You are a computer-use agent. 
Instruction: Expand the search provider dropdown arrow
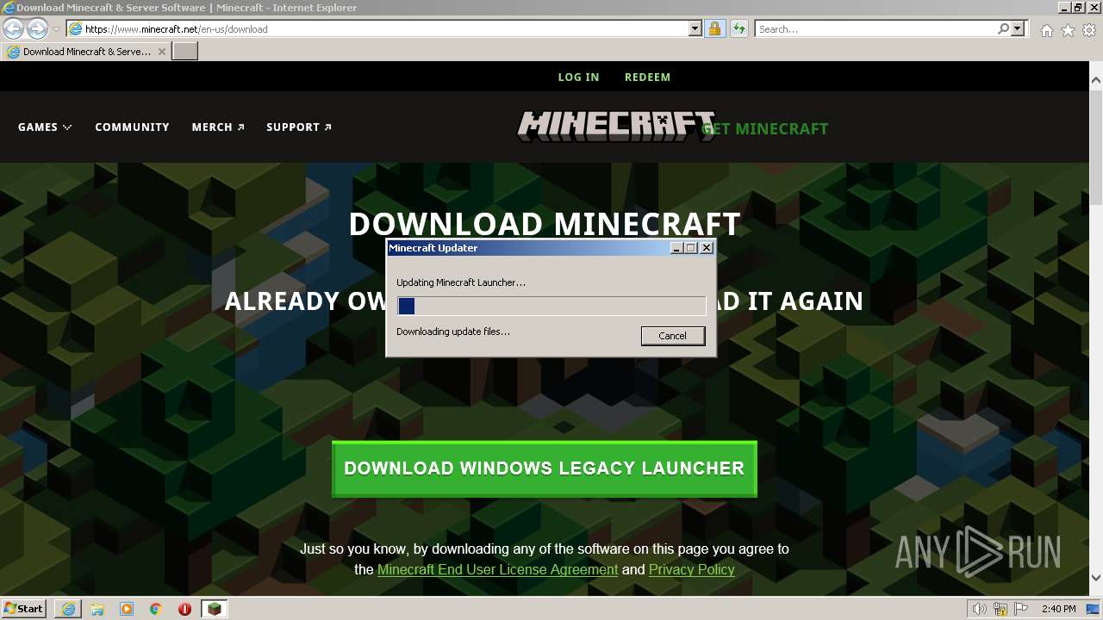[1019, 28]
